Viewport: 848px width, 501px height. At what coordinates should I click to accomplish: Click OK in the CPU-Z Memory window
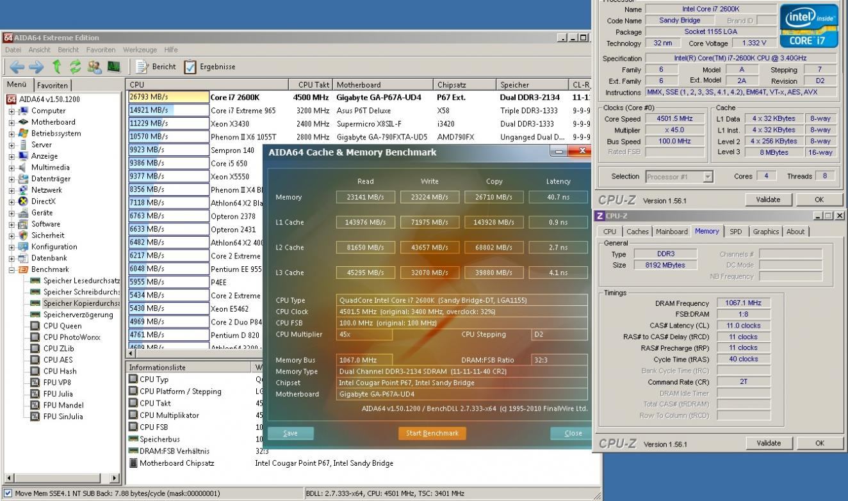click(x=820, y=443)
